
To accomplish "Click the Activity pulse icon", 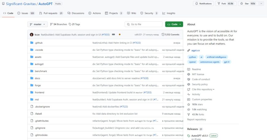I will click(x=189, y=94).
